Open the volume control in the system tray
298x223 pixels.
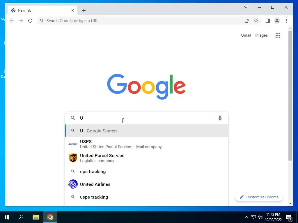point(260,217)
